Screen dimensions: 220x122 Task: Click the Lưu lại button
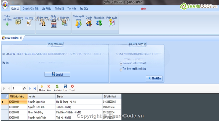point(57,74)
